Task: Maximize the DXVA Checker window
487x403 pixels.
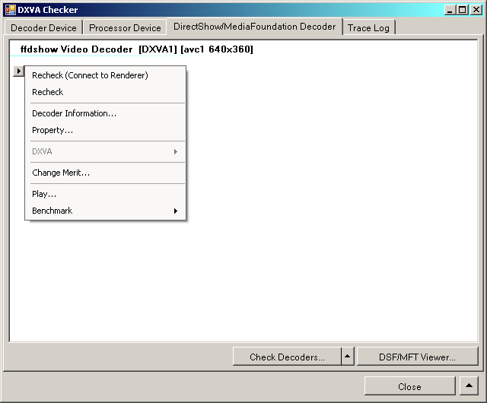Action: pyautogui.click(x=463, y=10)
